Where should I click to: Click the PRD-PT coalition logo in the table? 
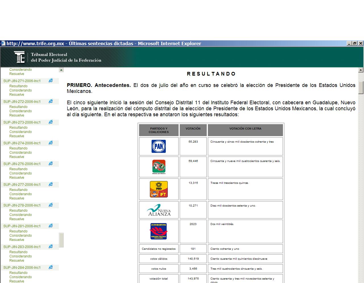tap(159, 189)
